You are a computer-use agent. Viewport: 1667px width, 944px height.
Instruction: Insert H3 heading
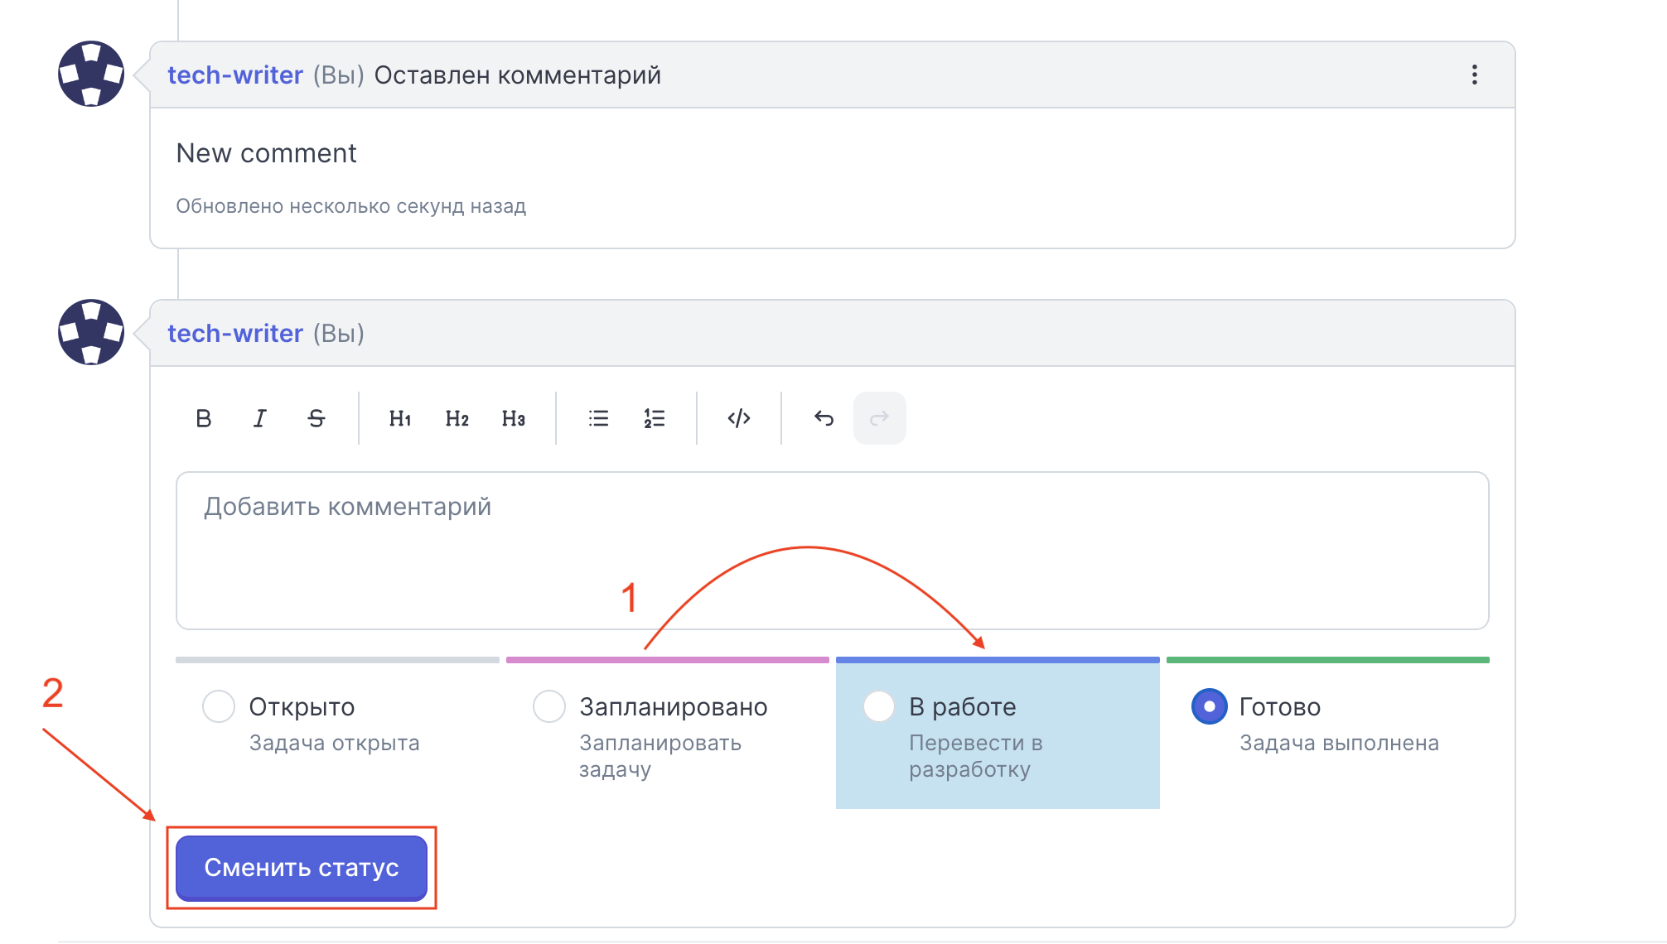pos(514,418)
